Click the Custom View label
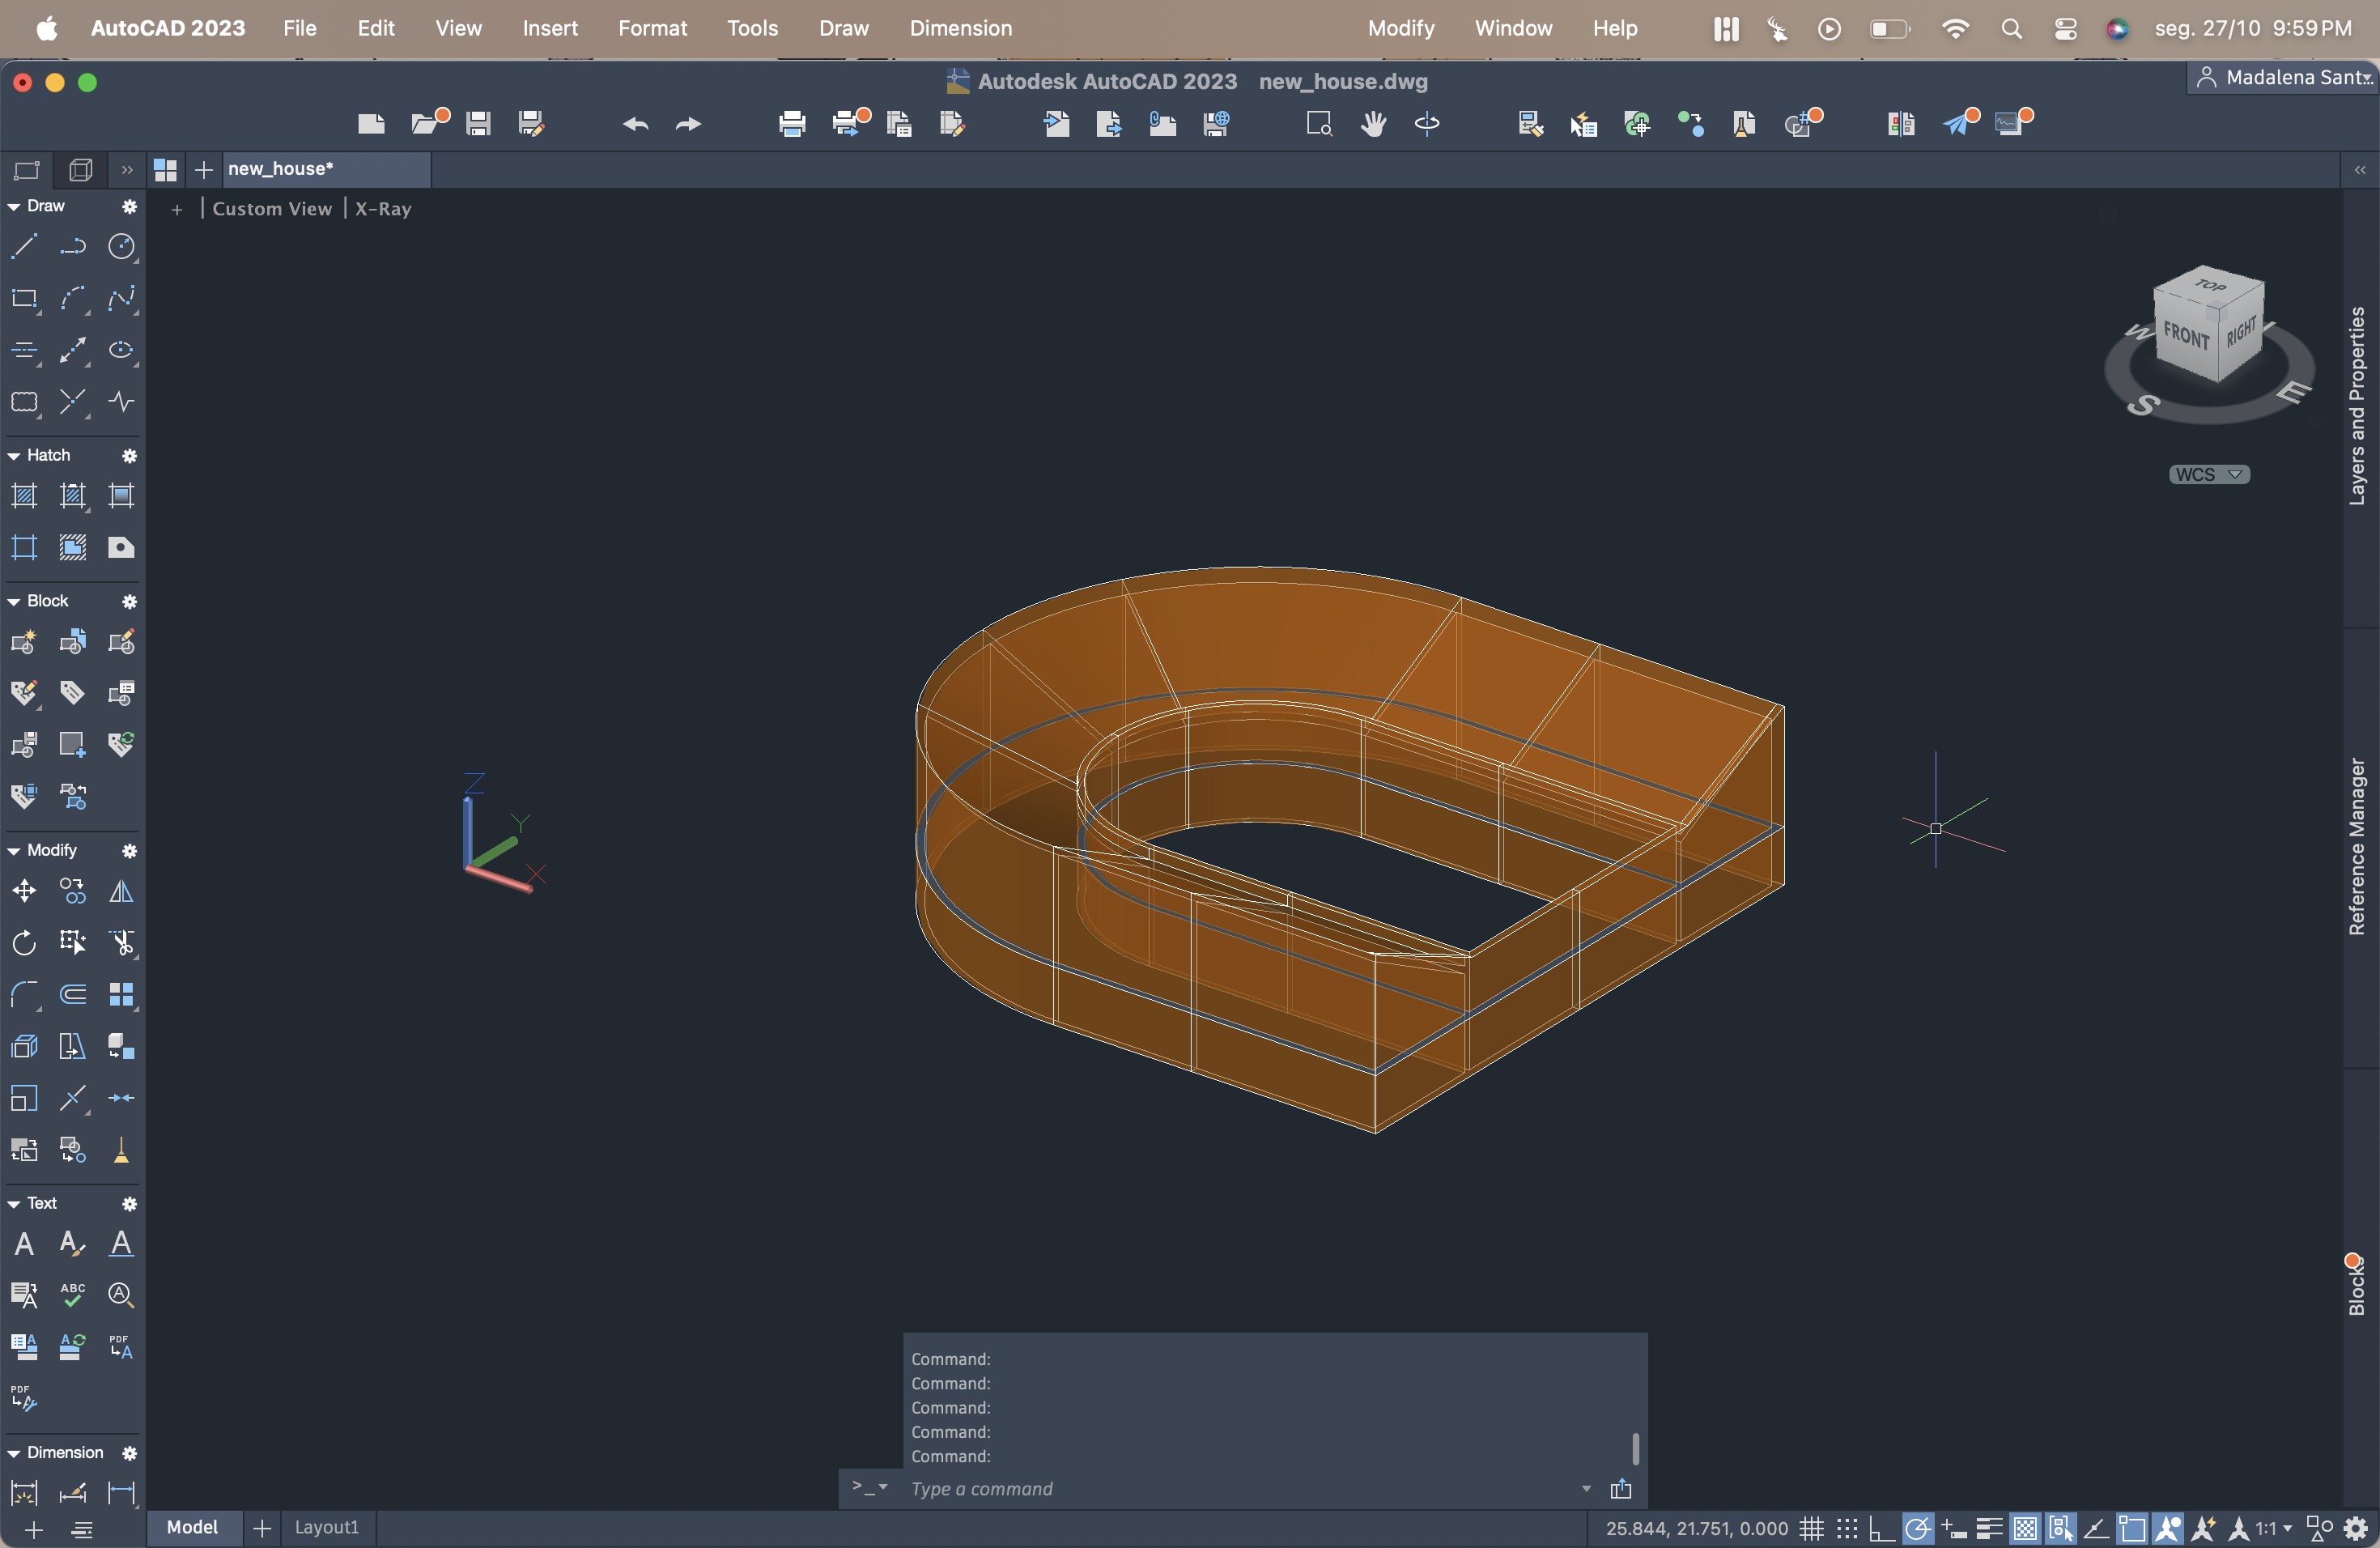This screenshot has height=1548, width=2380. tap(271, 208)
